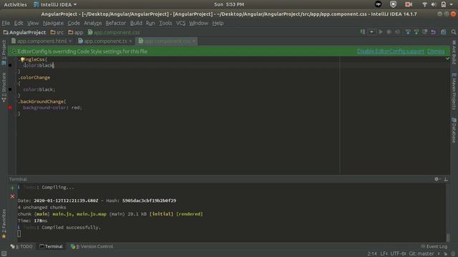
Task: Open the Help menu
Action: click(218, 23)
